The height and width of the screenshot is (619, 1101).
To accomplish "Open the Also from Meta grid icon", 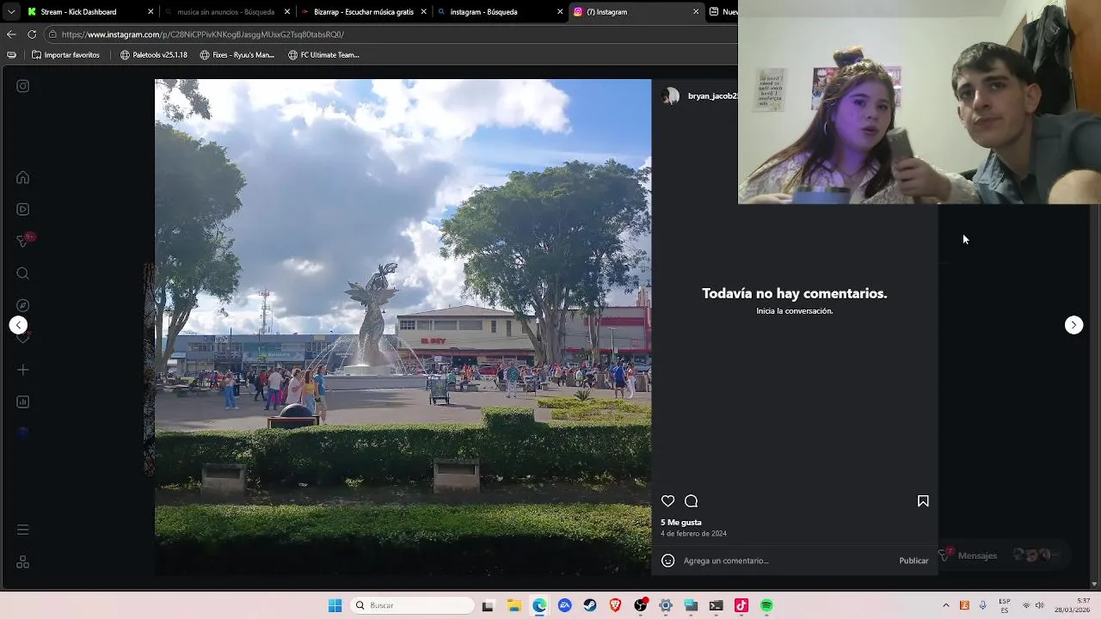I will [23, 561].
